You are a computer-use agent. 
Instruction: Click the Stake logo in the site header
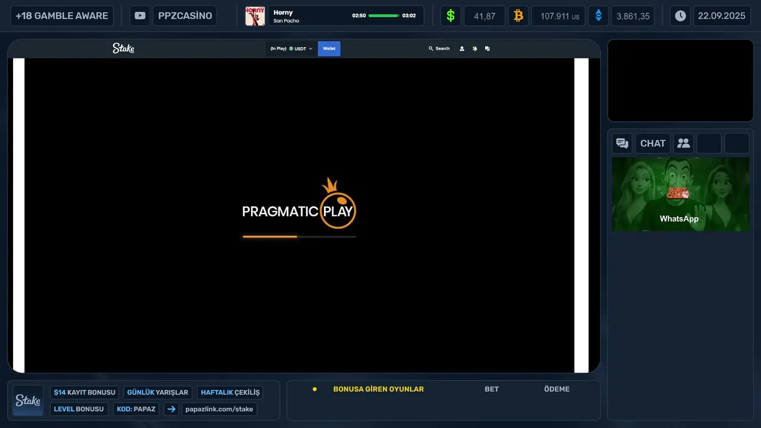tap(124, 48)
